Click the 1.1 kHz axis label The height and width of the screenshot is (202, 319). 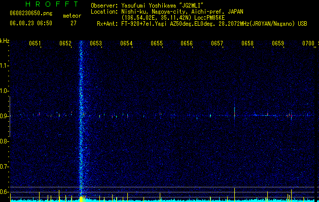click(5, 66)
